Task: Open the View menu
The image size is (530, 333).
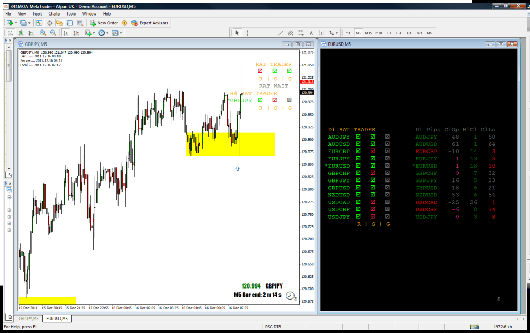Action: (22, 14)
